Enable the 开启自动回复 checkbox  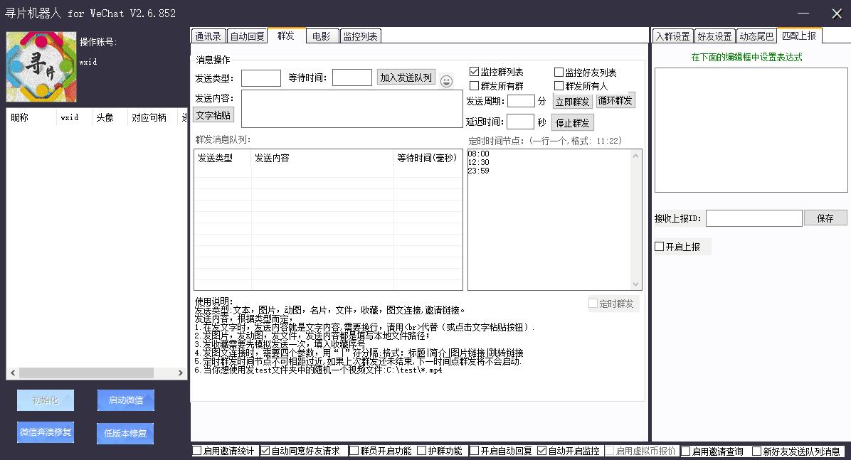(475, 451)
